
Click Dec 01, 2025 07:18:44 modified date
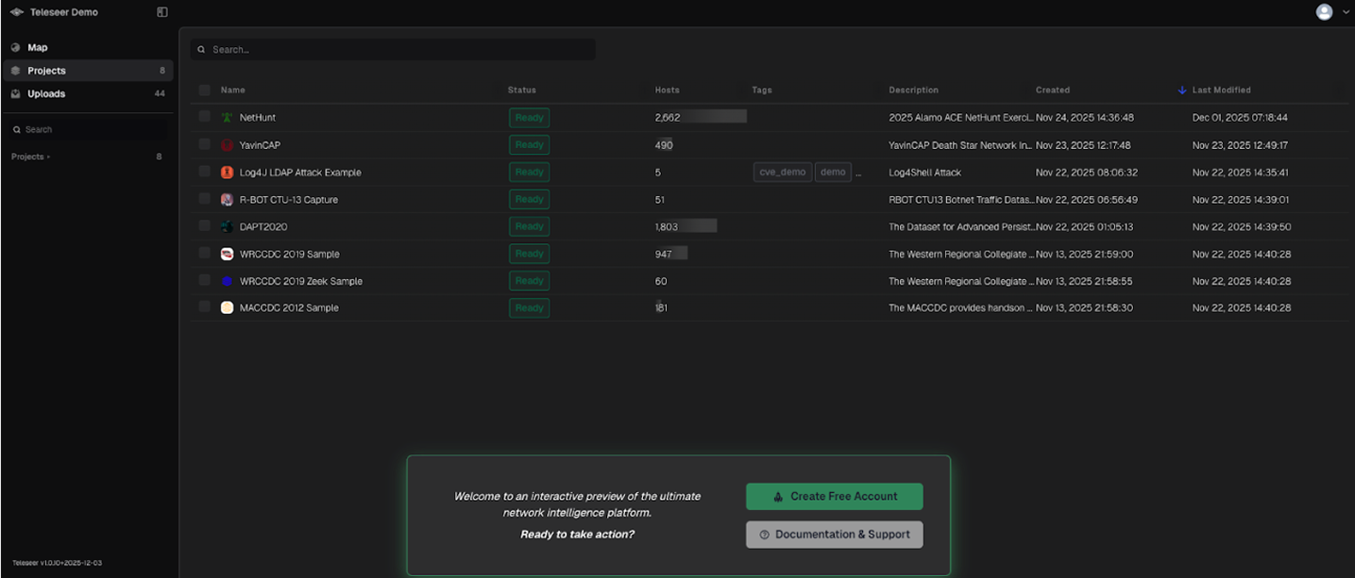point(1240,118)
